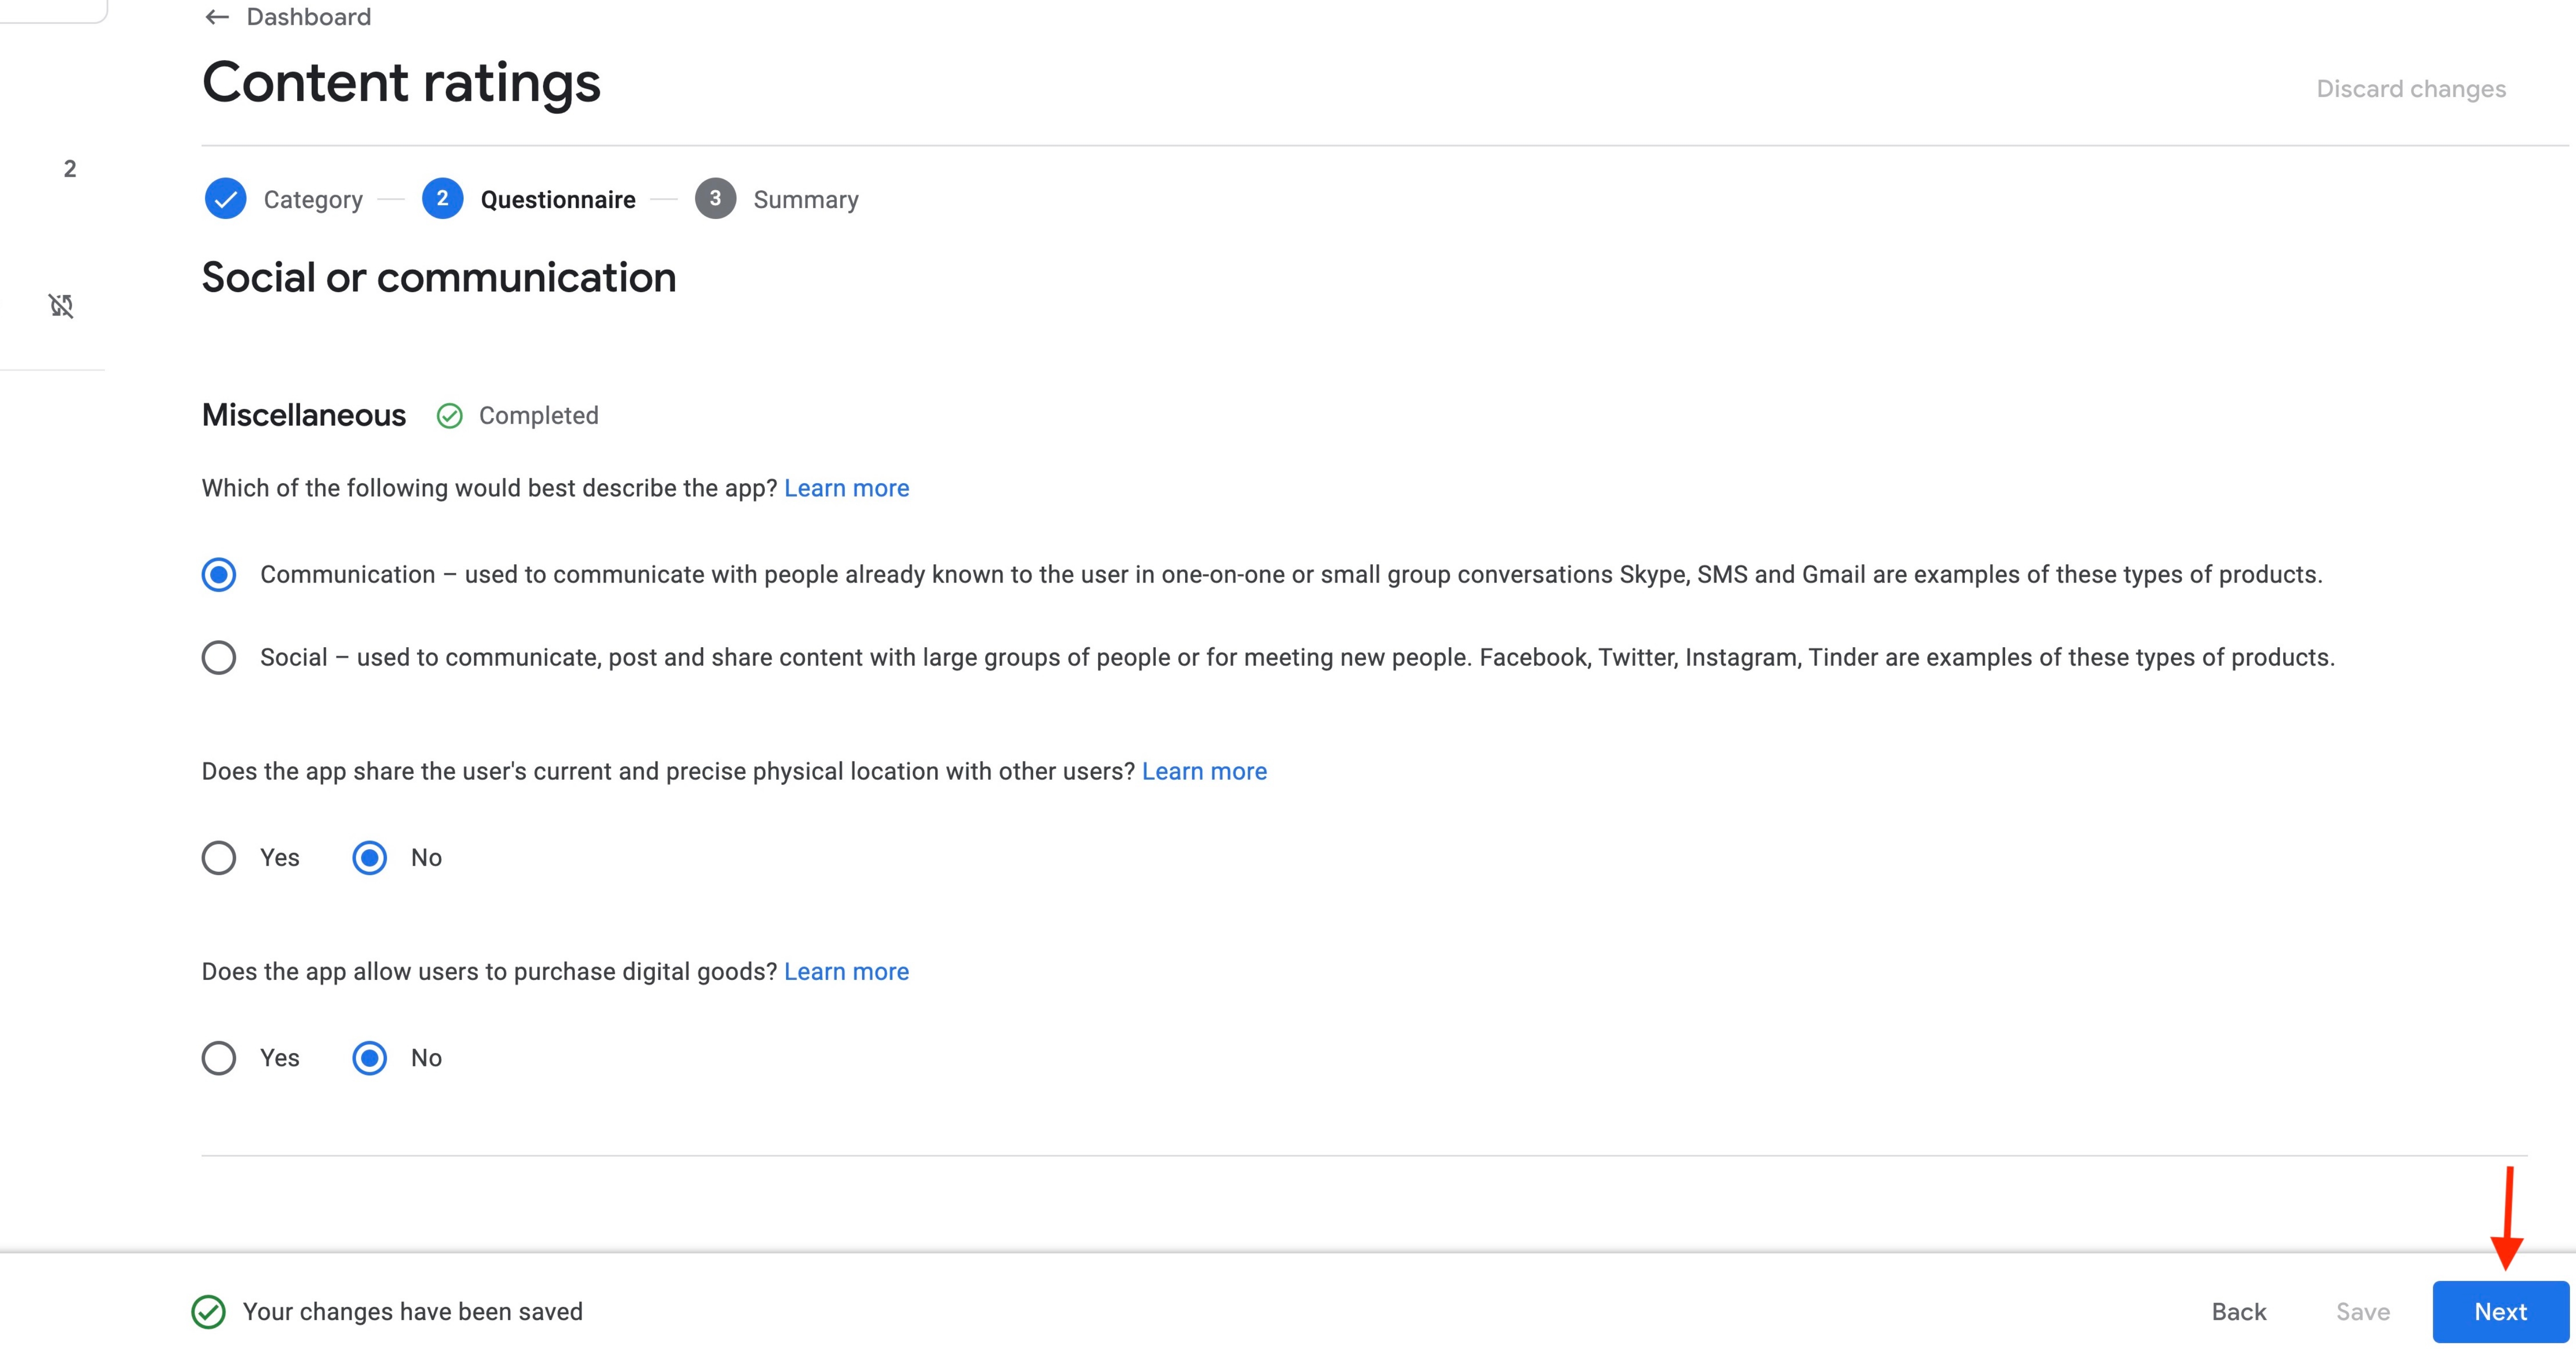Select the Social app type option
The width and height of the screenshot is (2576, 1351).
coord(219,658)
